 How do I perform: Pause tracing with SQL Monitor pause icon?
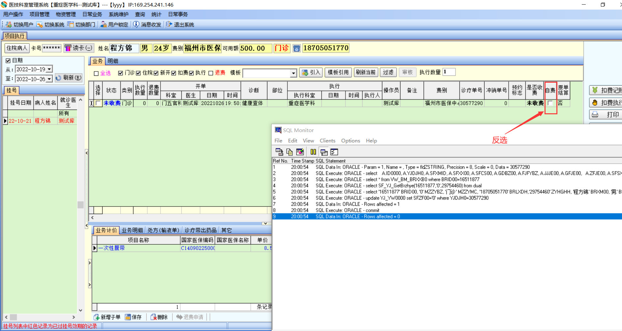point(313,152)
